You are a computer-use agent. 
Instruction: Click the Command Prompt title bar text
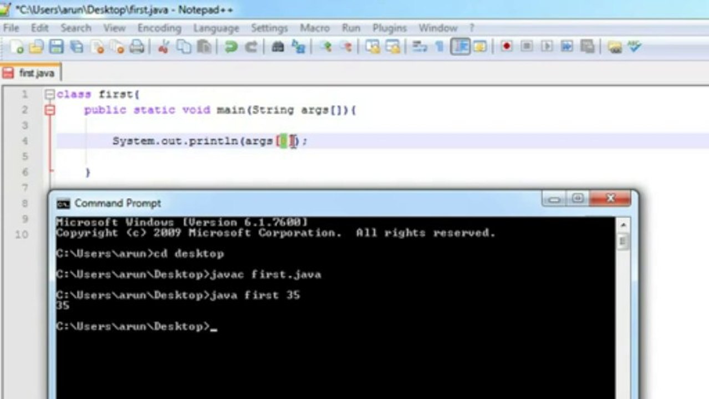(x=118, y=203)
